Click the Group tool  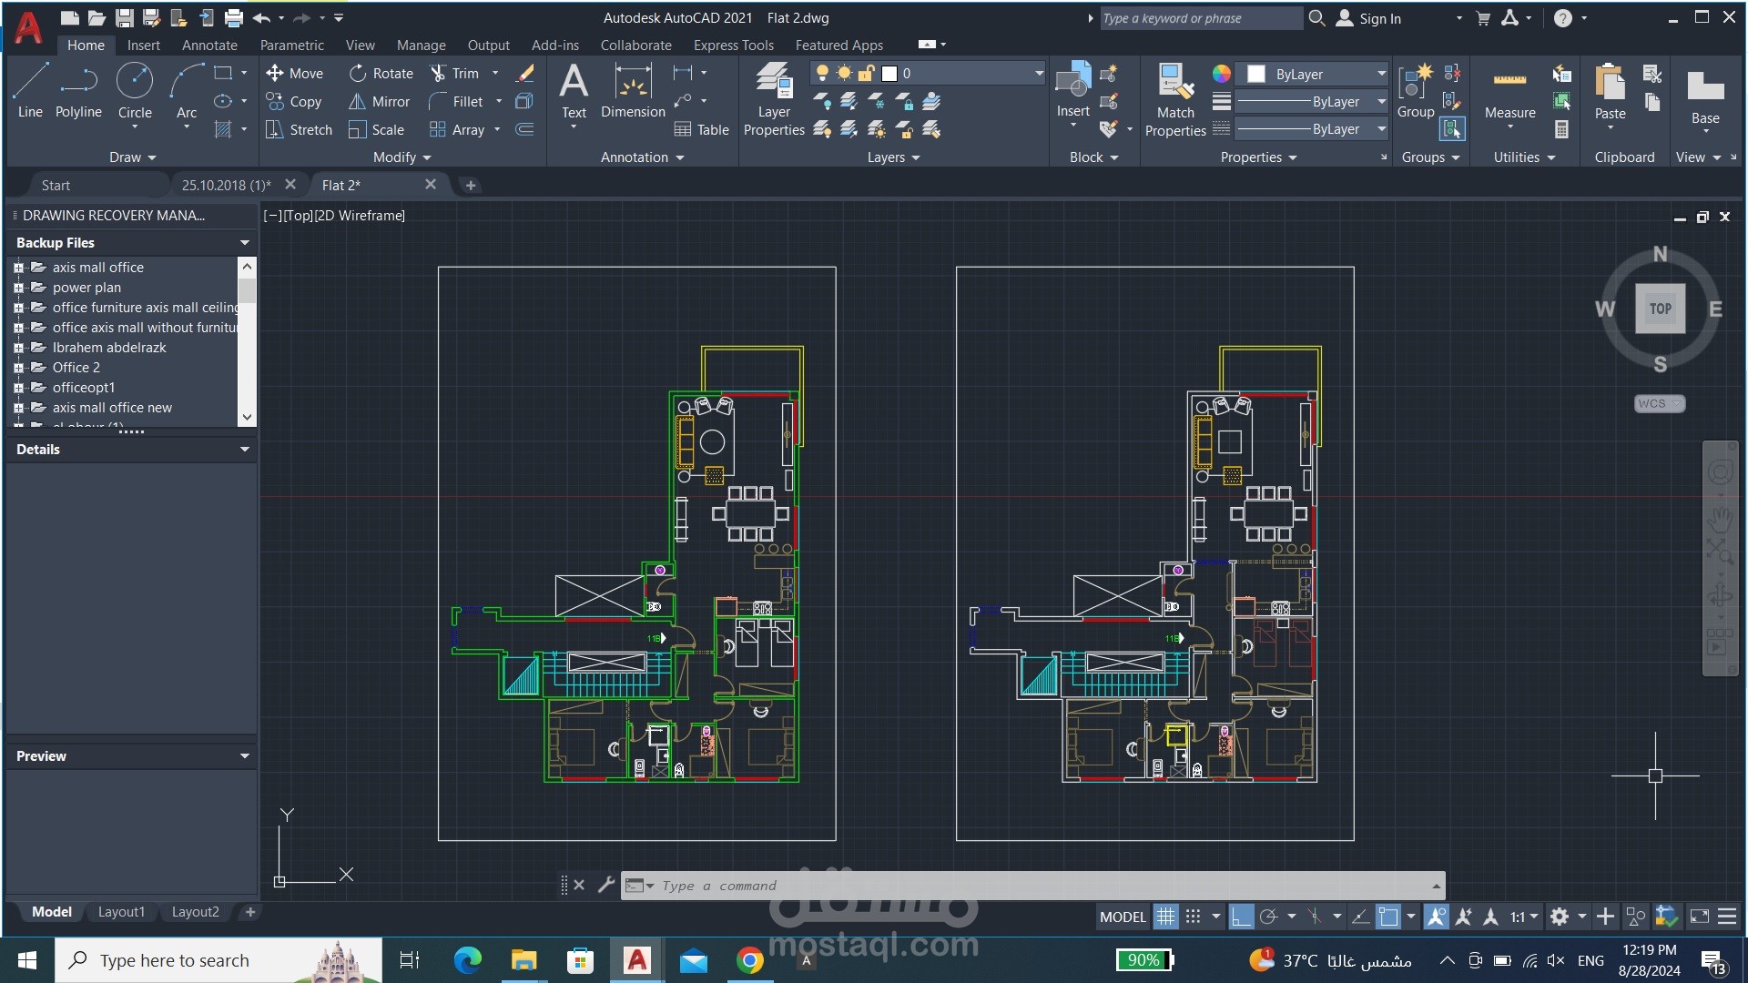pos(1415,91)
